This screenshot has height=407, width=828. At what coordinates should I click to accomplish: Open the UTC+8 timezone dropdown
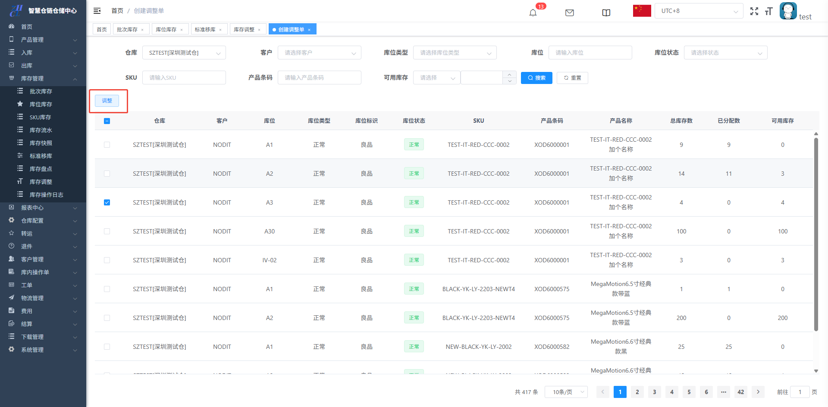click(x=699, y=11)
